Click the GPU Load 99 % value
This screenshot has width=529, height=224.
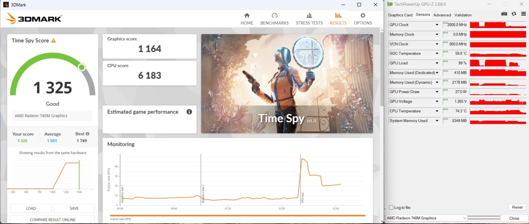(x=455, y=63)
